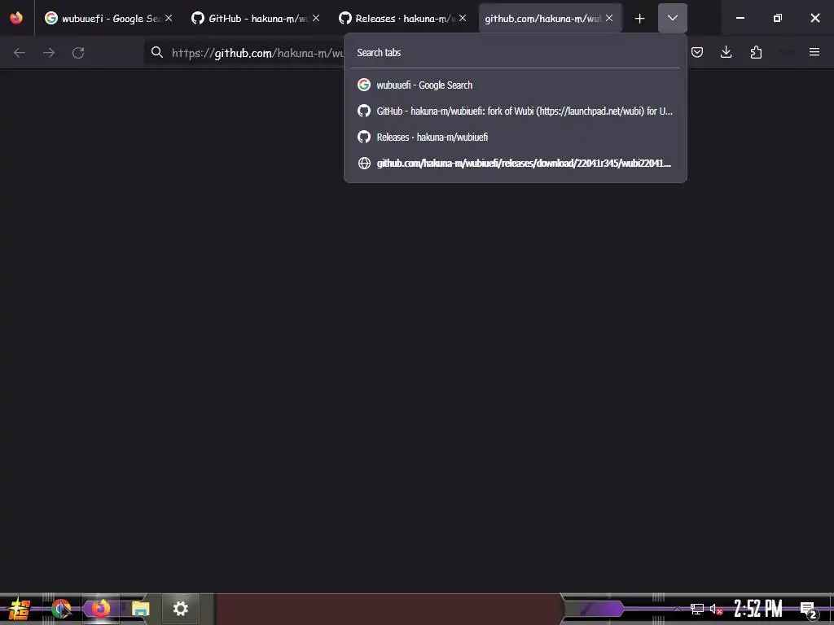Close the GitHub hakuna-m/wubiuefi tab
The image size is (834, 625).
[315, 18]
